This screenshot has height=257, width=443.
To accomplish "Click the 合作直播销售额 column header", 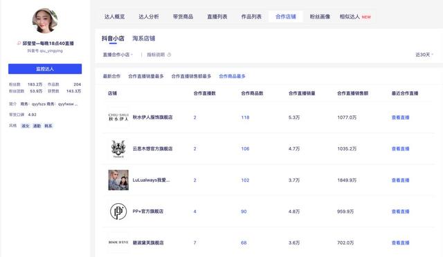I will click(352, 93).
